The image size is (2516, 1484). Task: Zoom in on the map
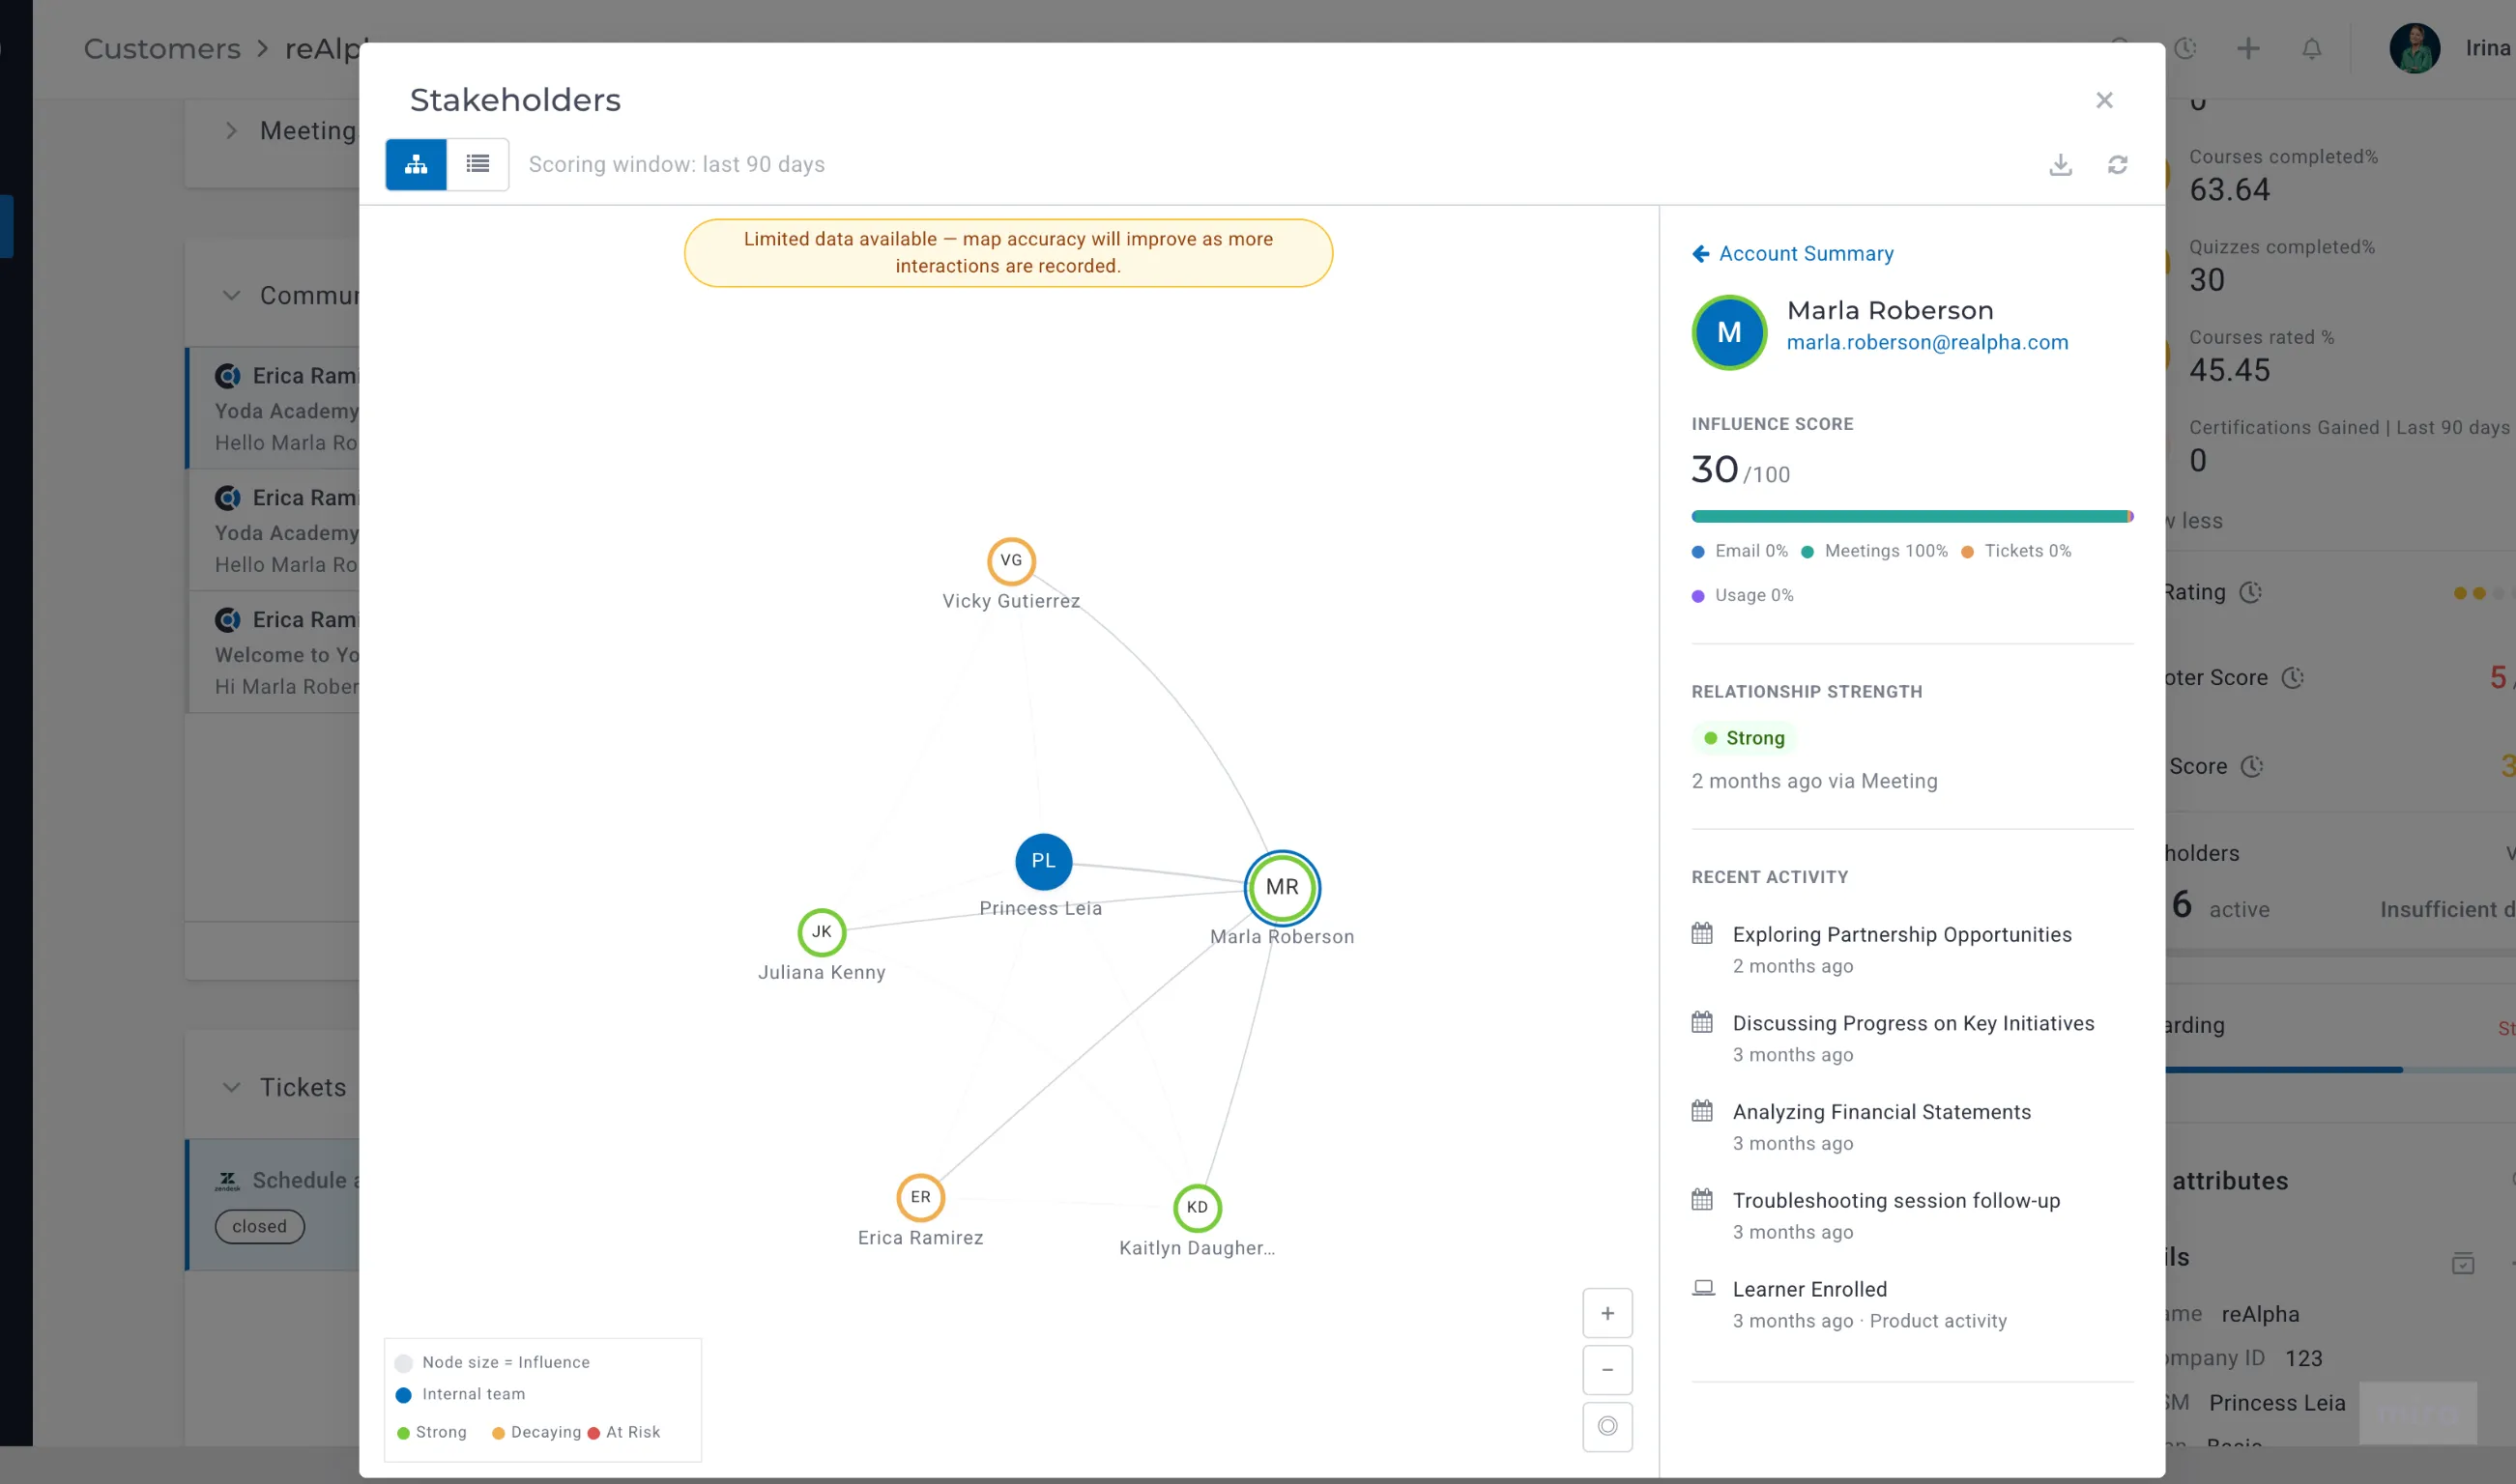tap(1606, 1313)
